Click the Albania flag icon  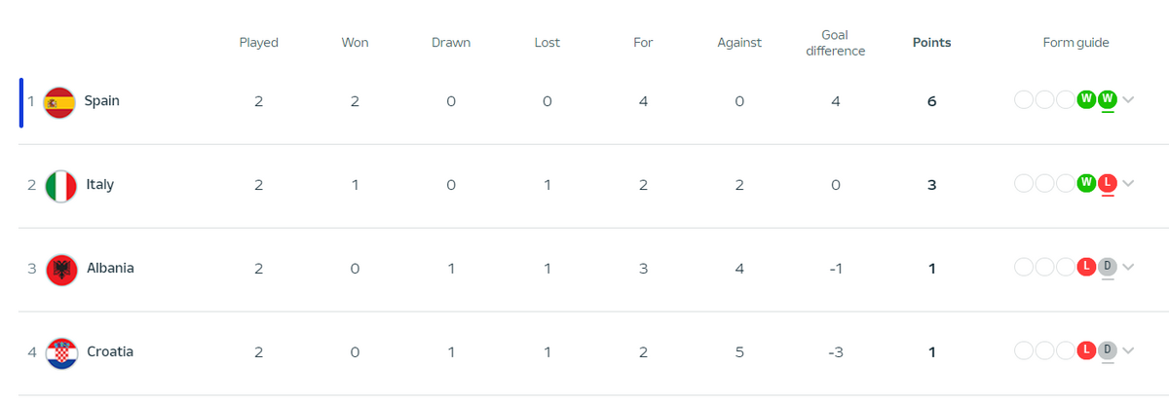pos(60,269)
